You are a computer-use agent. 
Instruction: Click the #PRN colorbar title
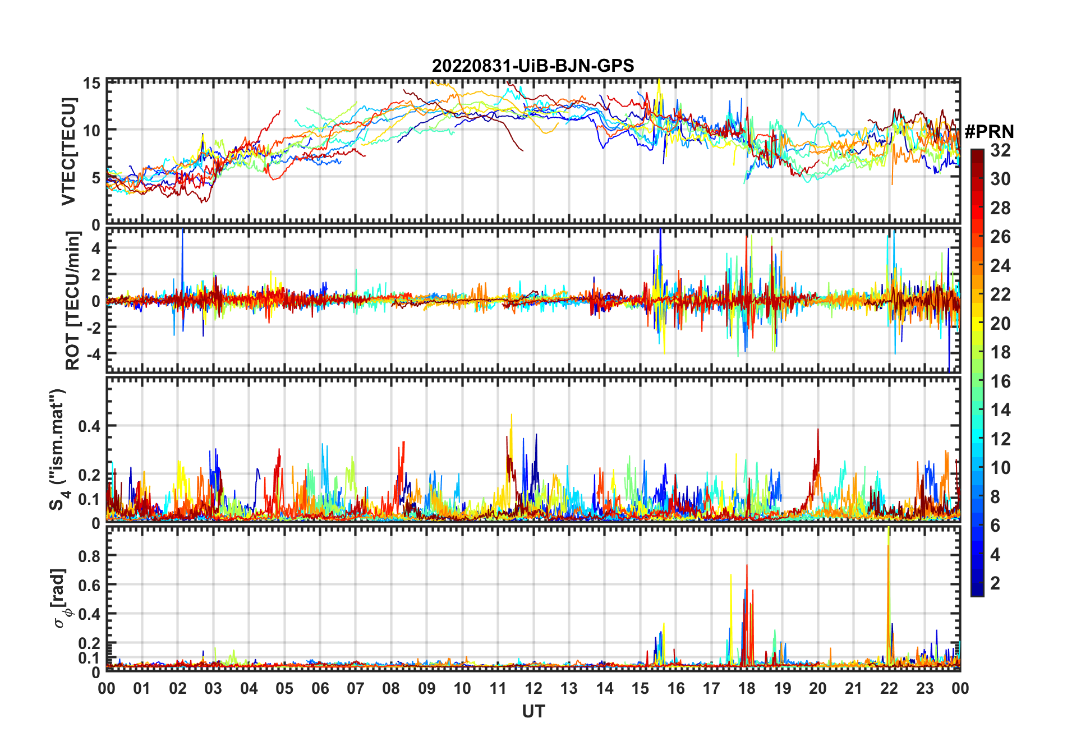[990, 132]
